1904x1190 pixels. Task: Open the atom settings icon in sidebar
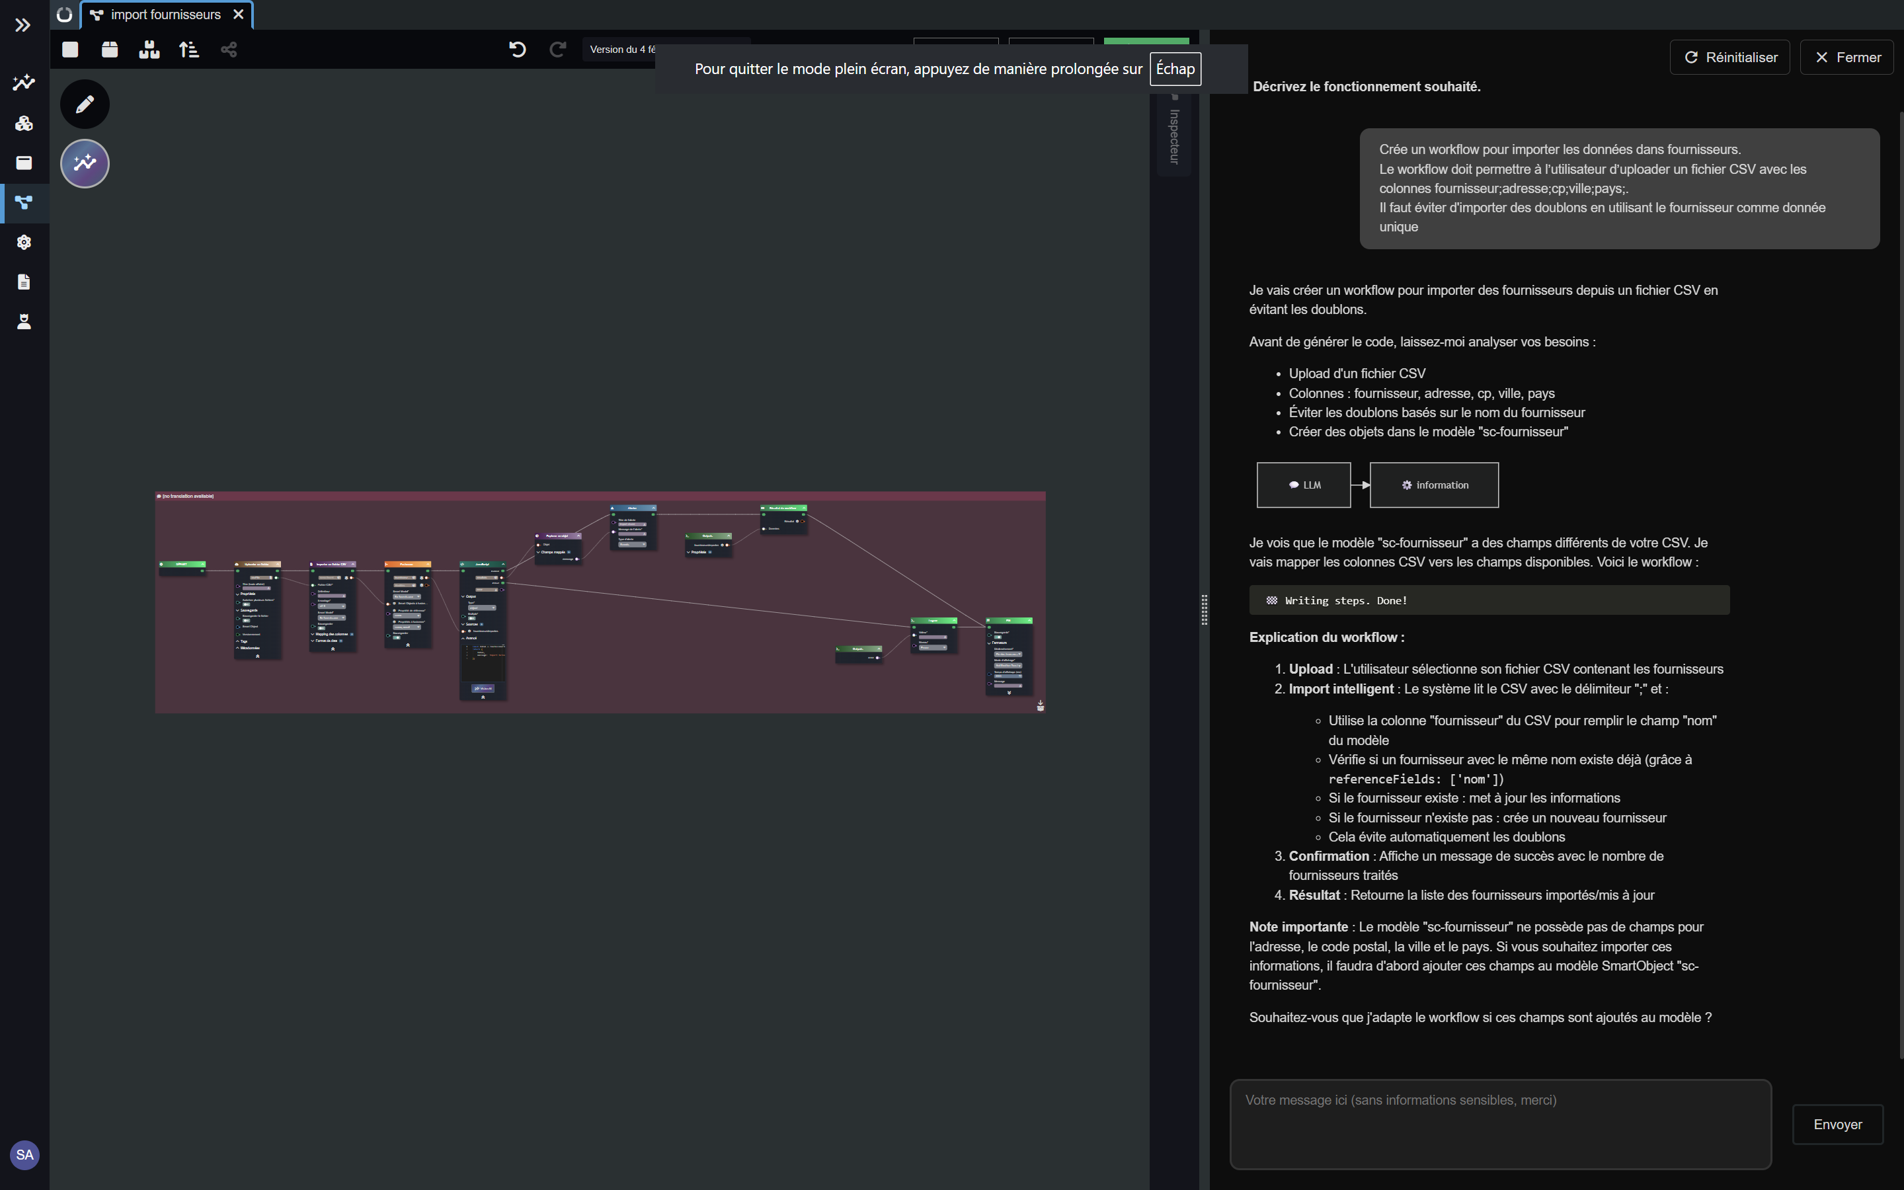(x=24, y=243)
